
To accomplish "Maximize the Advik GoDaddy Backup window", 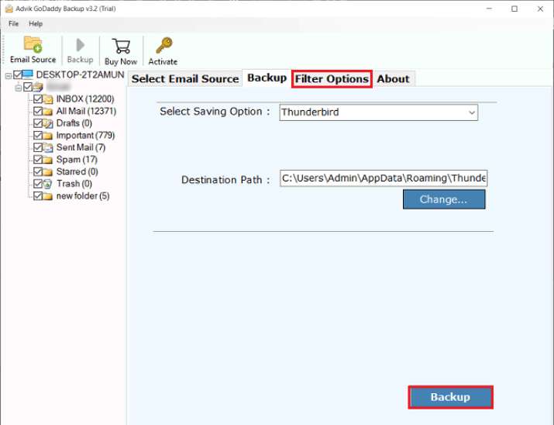I will coord(514,9).
